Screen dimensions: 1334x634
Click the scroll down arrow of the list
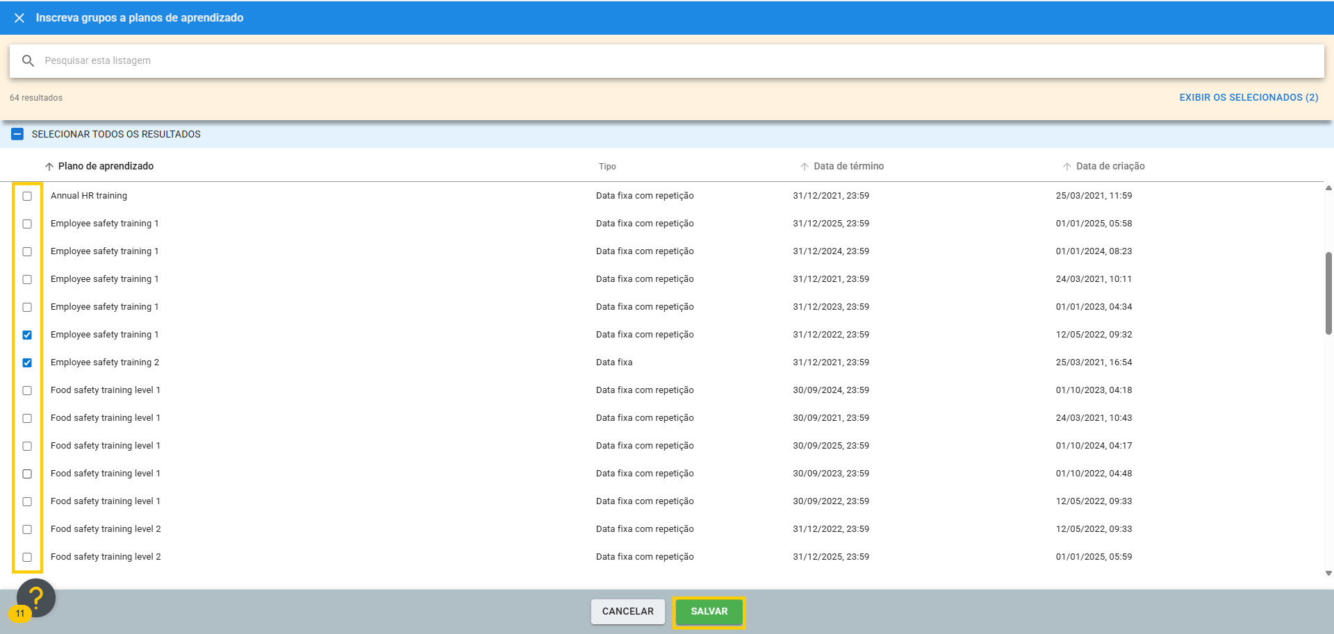click(1328, 574)
